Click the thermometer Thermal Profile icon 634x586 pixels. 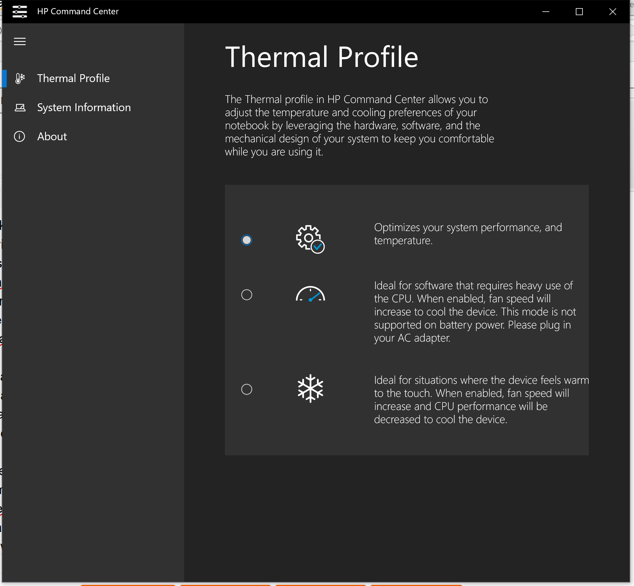click(20, 78)
